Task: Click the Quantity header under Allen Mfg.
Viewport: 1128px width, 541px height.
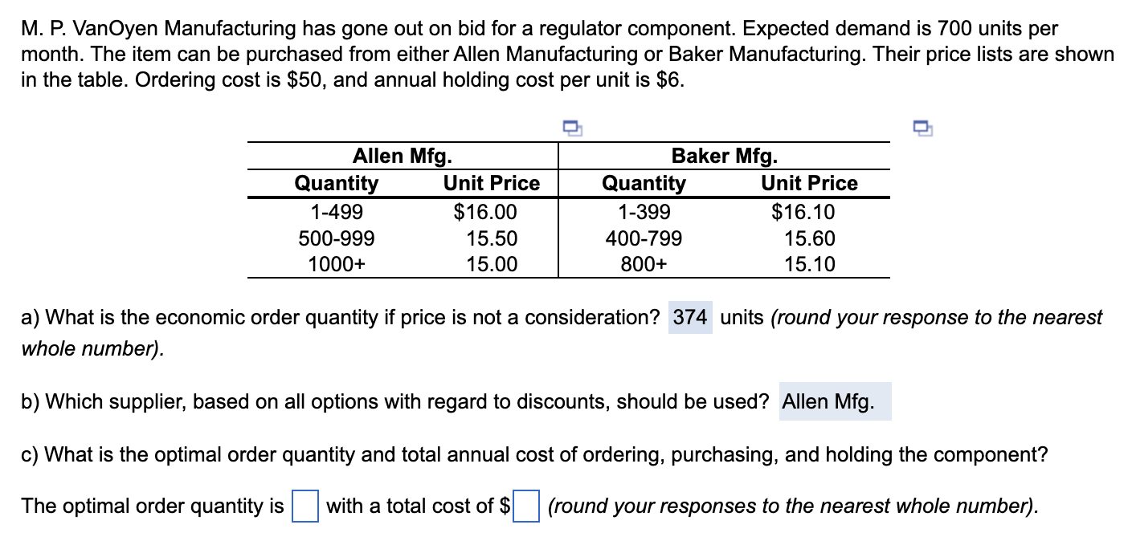Action: tap(337, 183)
